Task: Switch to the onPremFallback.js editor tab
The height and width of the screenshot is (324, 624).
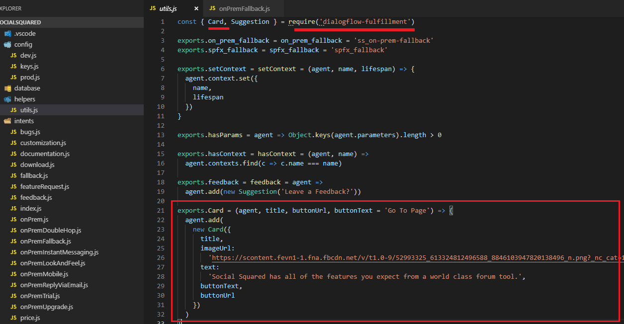Action: click(x=244, y=8)
